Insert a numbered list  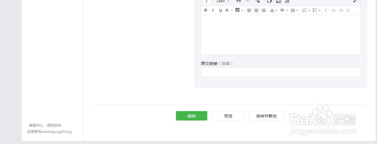coord(305,10)
